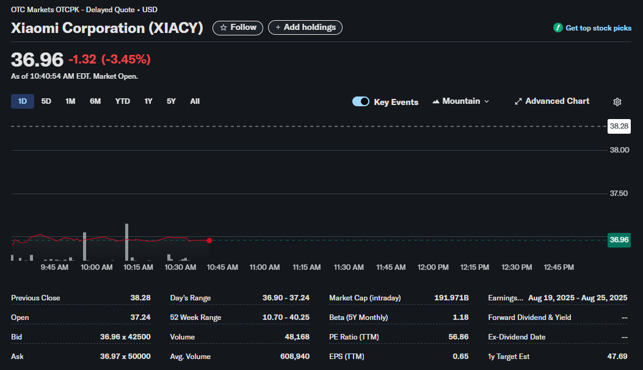Click the mountain chart type icon

[436, 101]
